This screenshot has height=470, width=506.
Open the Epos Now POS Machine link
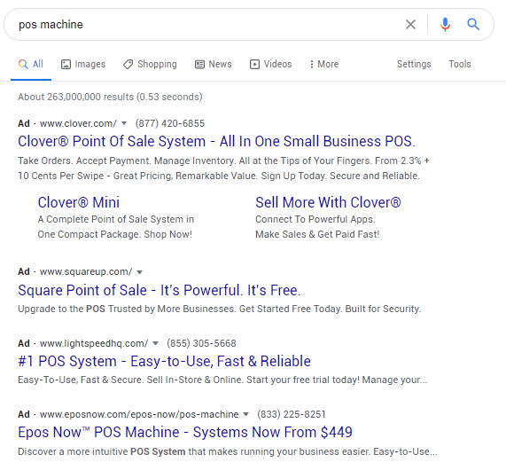coord(185,432)
